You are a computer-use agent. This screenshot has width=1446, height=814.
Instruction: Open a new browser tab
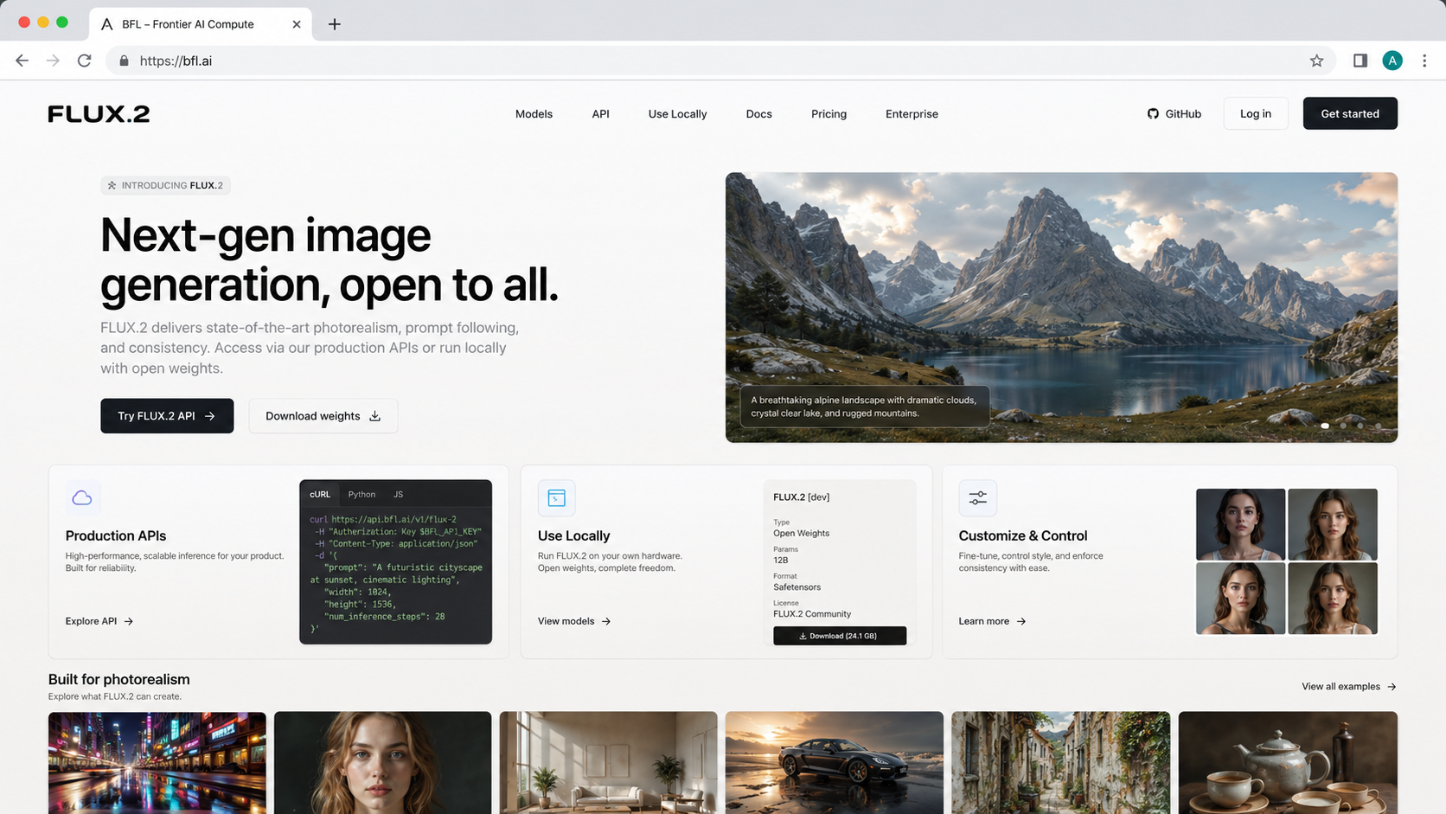tap(335, 24)
